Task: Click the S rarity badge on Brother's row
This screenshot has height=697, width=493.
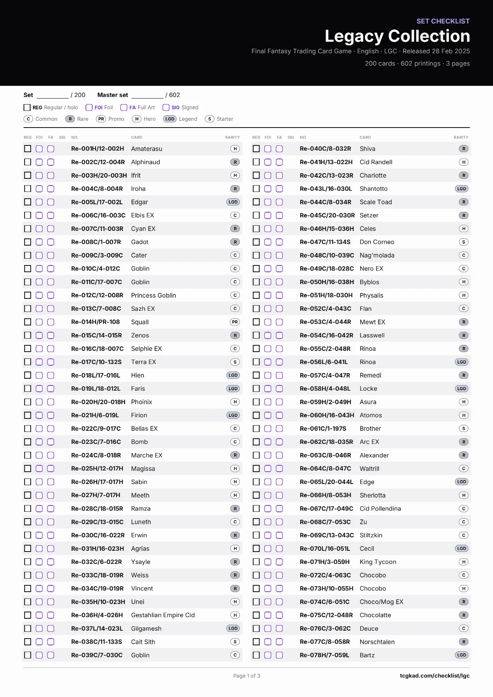Action: (464, 428)
